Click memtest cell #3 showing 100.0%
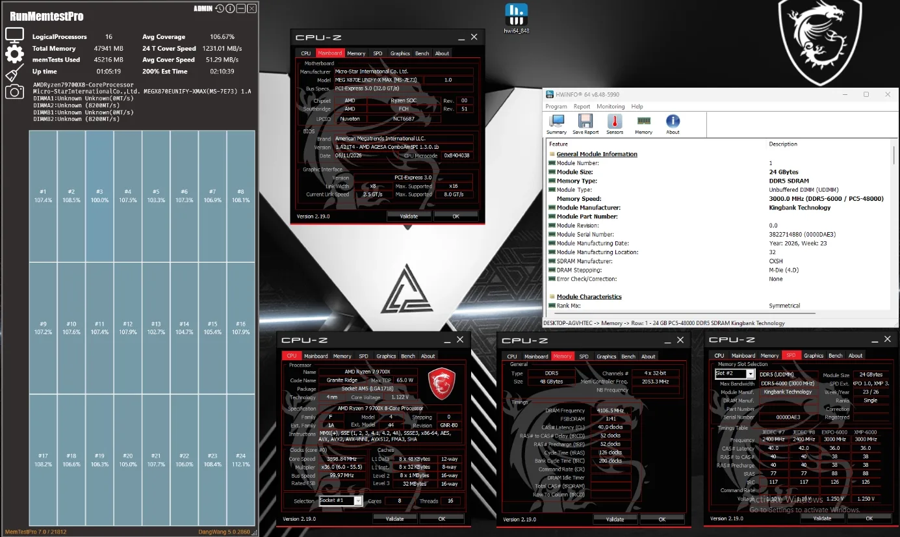 (x=99, y=196)
